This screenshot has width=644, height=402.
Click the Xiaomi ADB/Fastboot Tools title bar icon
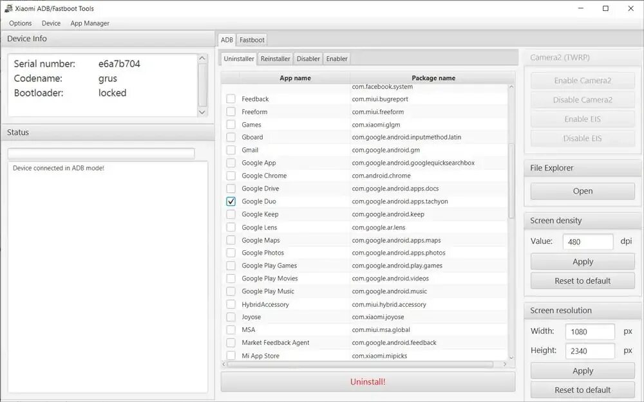coord(8,8)
